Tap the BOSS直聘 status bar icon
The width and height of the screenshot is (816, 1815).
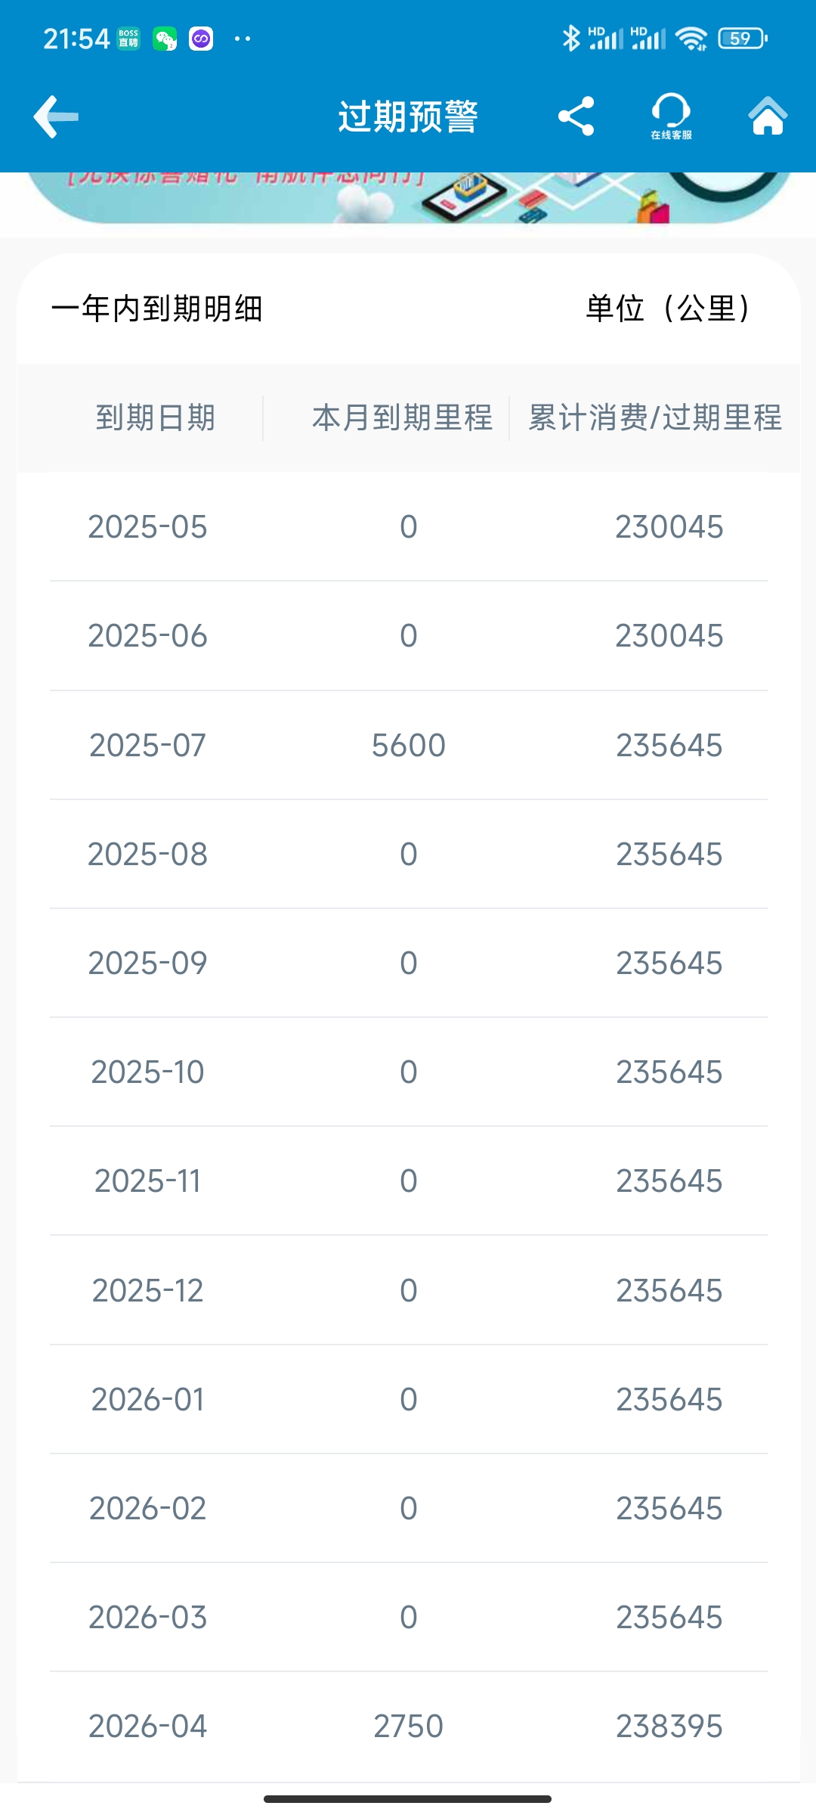(128, 39)
